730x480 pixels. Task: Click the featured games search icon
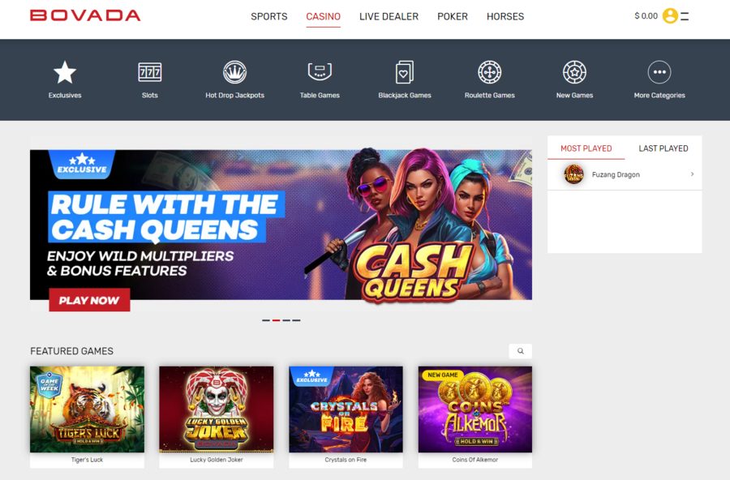[x=521, y=351]
